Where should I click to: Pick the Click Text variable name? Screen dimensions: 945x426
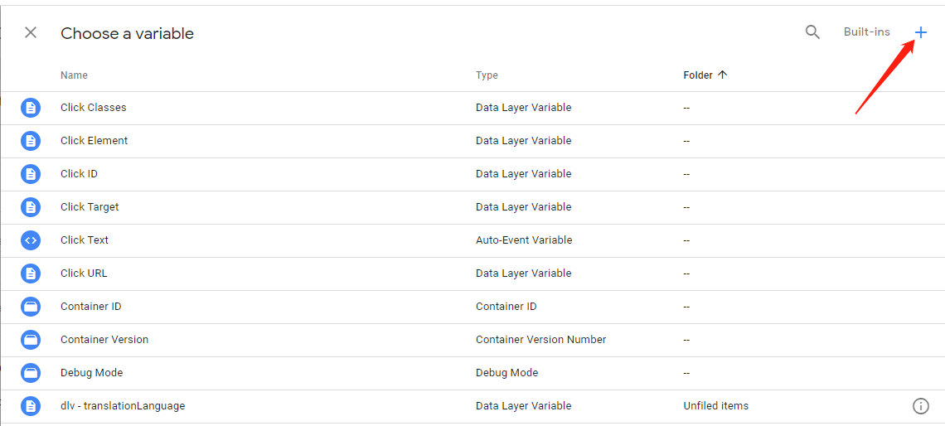pyautogui.click(x=85, y=240)
